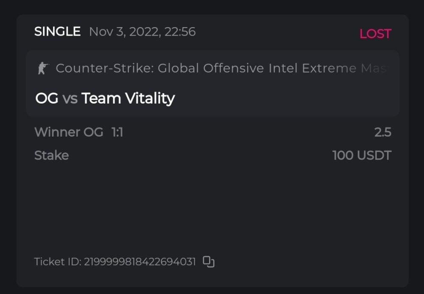Viewport: 424px width, 294px height.
Task: Click the pink LOST status label
Action: 375,34
